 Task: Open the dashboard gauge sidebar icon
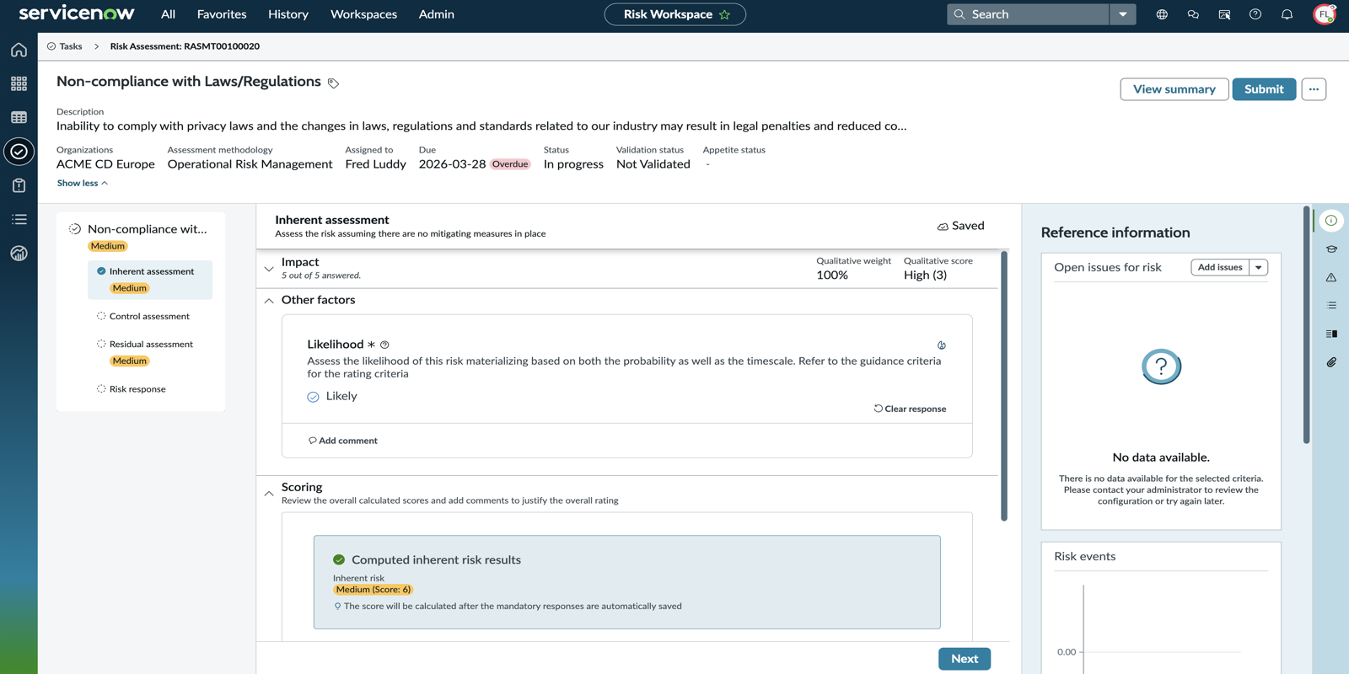(x=19, y=254)
